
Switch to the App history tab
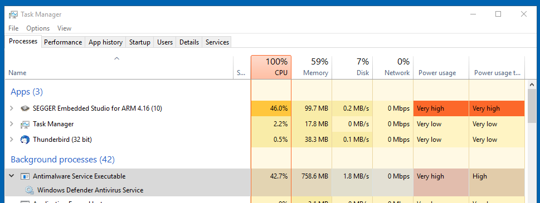105,42
